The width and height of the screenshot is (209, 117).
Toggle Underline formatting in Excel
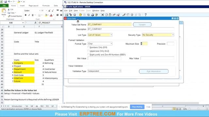(33, 15)
